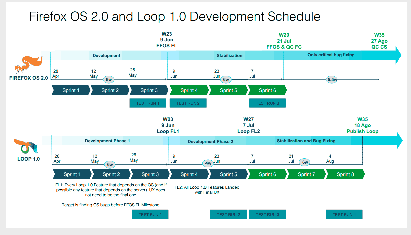The height and width of the screenshot is (235, 411).
Task: Select the W35 27 Ago QC CS milestone
Action: click(379, 41)
